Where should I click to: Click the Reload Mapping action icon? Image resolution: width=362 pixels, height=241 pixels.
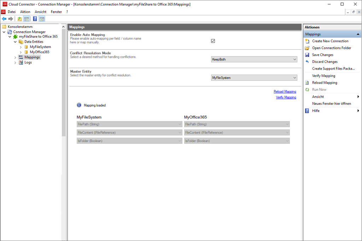(307, 83)
